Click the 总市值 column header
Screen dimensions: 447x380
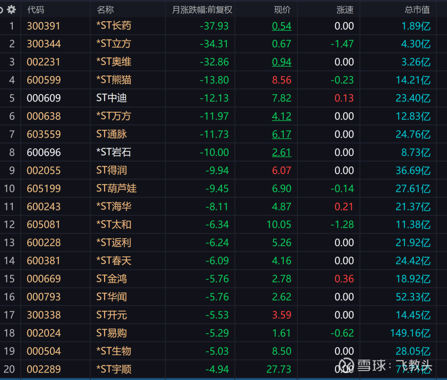point(417,10)
